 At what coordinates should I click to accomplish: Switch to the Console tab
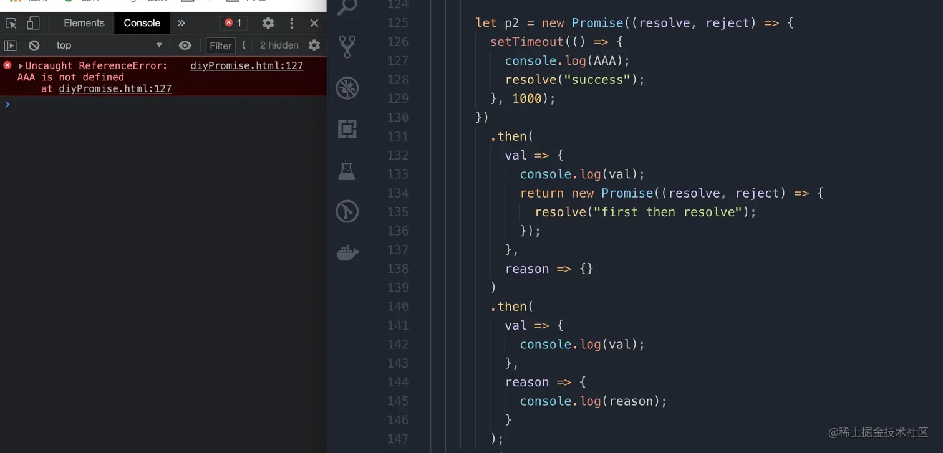(142, 23)
